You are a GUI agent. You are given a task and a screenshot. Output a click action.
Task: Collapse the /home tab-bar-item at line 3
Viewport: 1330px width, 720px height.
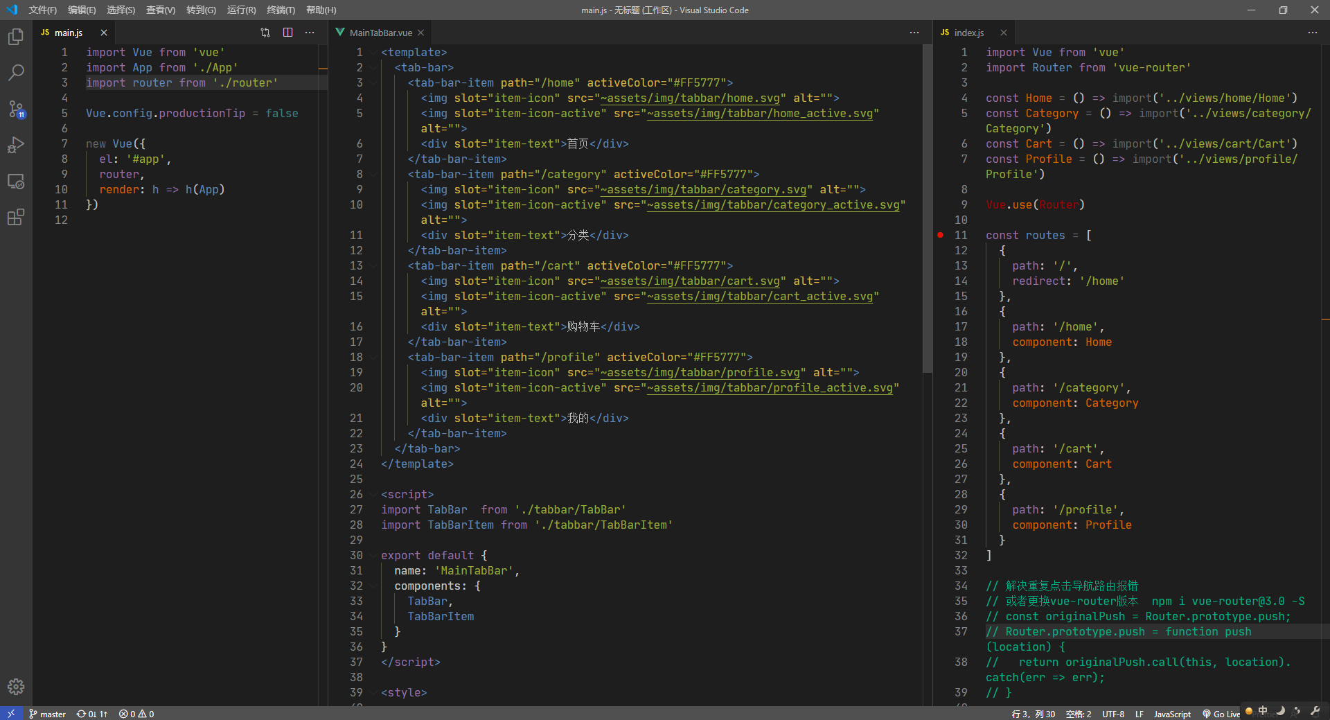[x=374, y=82]
